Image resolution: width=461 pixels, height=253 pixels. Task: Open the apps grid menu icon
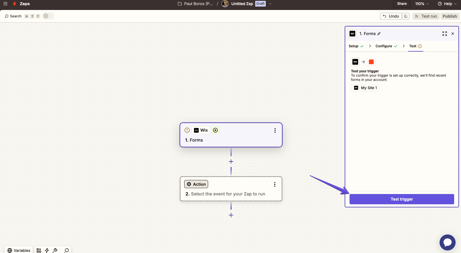tap(5, 4)
